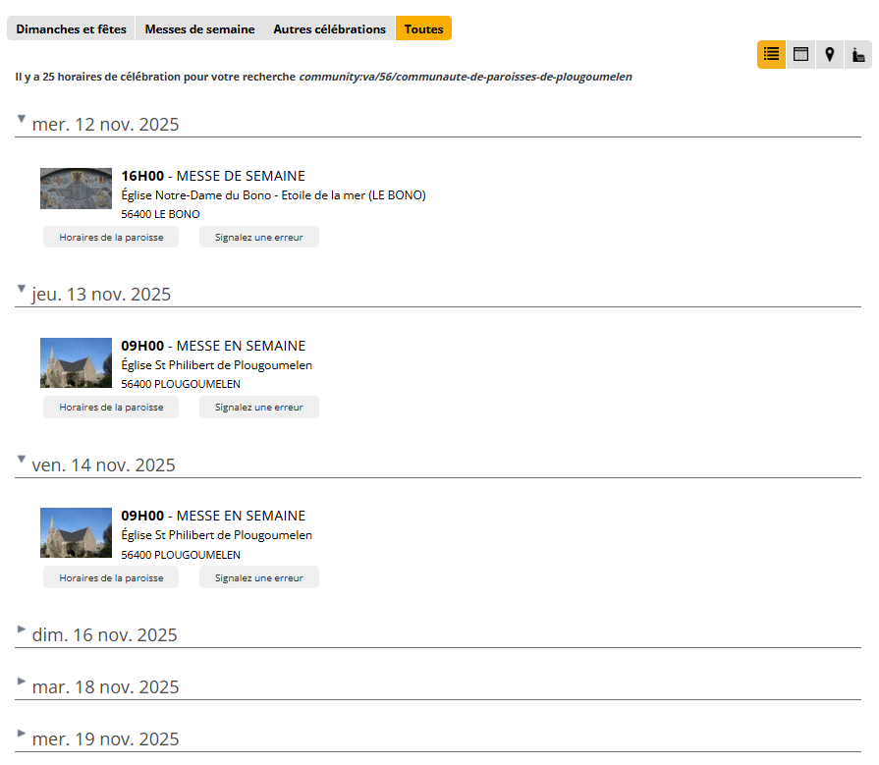Image resolution: width=879 pixels, height=765 pixels.
Task: Switch to calendar table view icon
Action: [800, 55]
